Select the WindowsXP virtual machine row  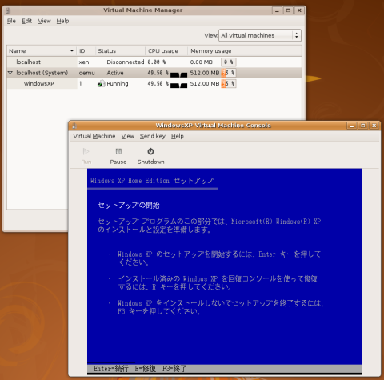pyautogui.click(x=154, y=83)
